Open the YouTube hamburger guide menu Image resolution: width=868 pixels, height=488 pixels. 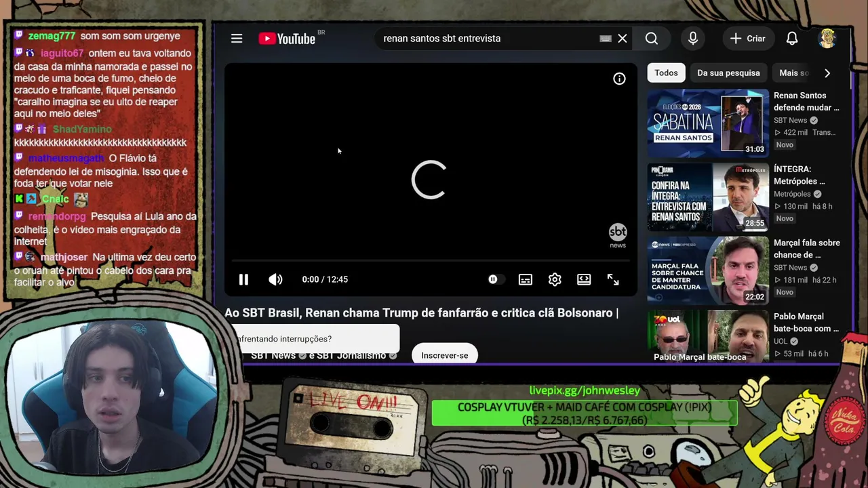click(x=237, y=39)
